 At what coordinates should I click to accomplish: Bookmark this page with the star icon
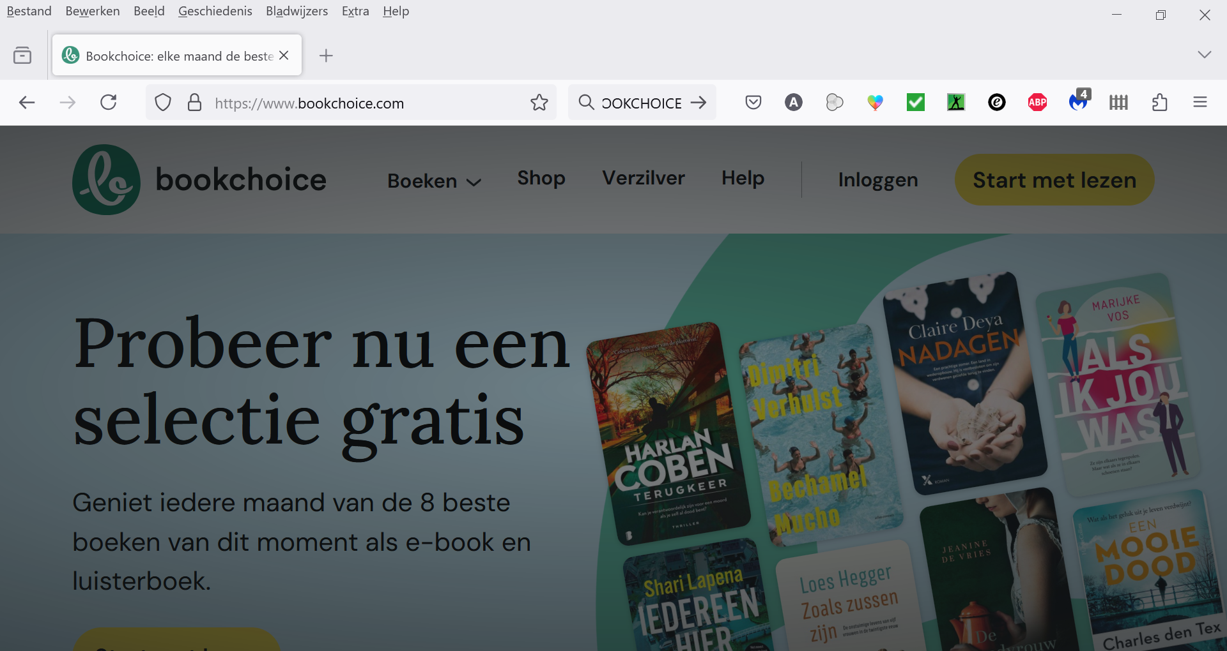point(539,102)
